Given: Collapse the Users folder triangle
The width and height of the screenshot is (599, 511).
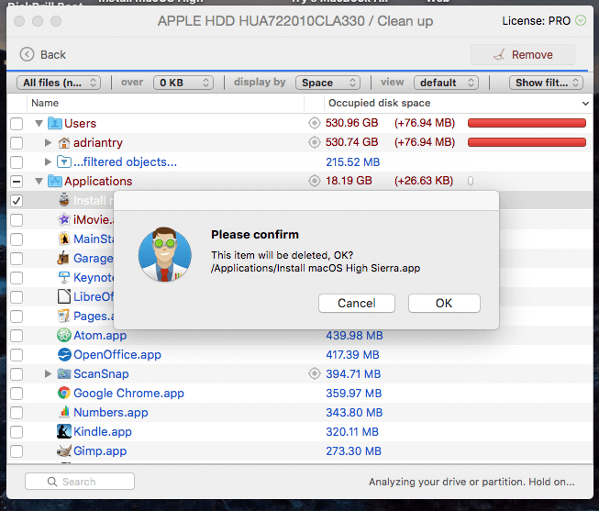Looking at the screenshot, I should point(39,124).
